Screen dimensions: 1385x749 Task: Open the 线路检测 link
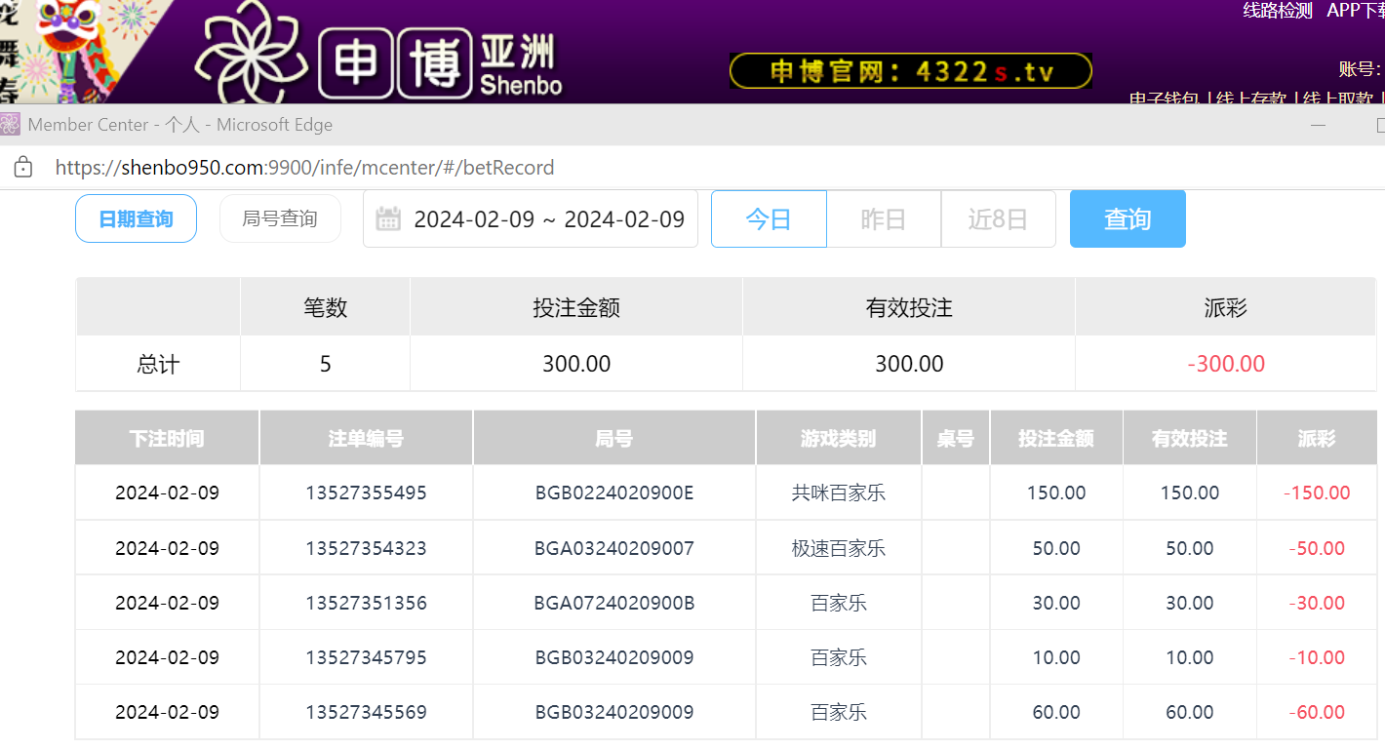click(1277, 11)
